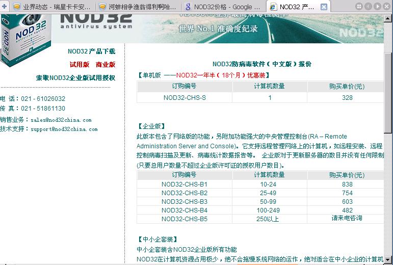Open the NOD32 产品下载 link
The height and width of the screenshot is (265, 393).
click(91, 51)
